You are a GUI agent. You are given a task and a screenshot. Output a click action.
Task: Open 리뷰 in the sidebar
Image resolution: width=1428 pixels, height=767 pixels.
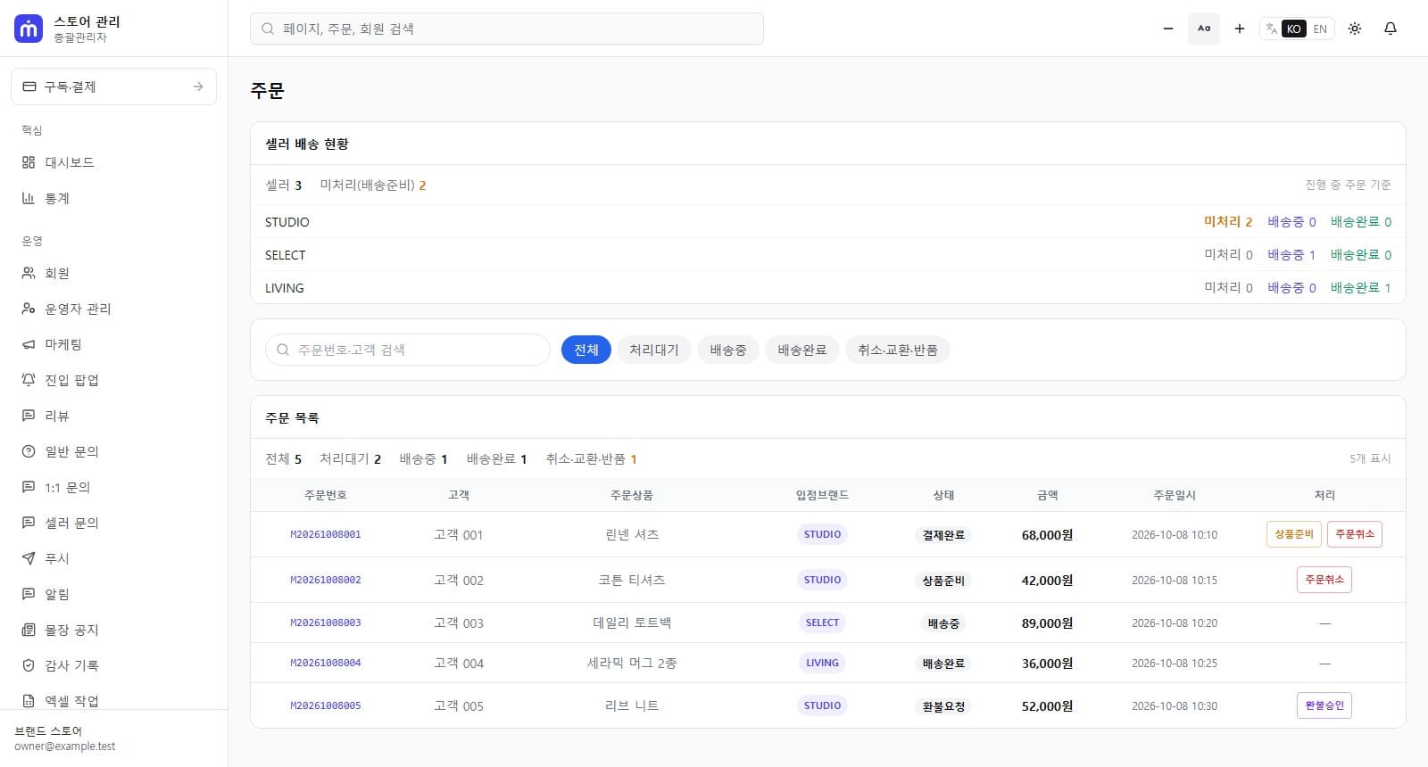click(113, 416)
